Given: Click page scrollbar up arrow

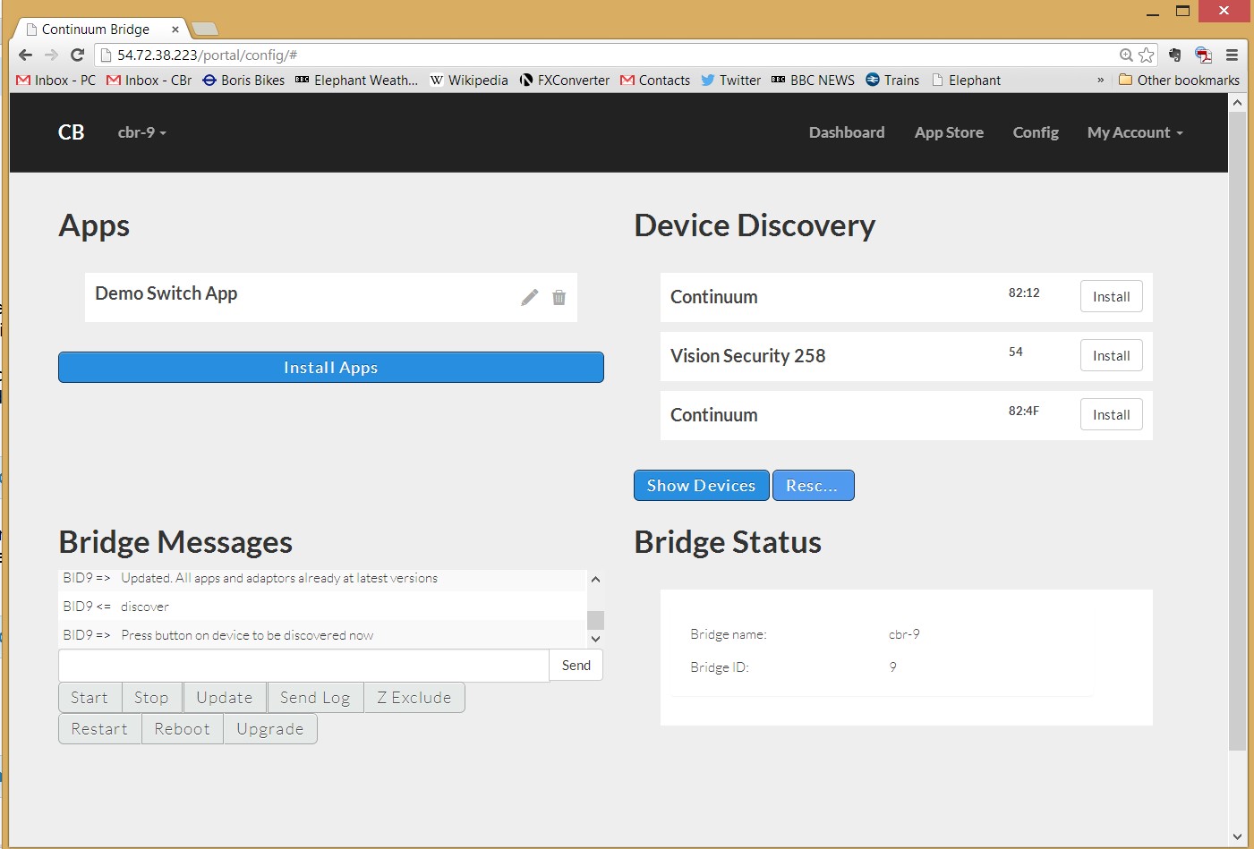Looking at the screenshot, I should pyautogui.click(x=1237, y=103).
